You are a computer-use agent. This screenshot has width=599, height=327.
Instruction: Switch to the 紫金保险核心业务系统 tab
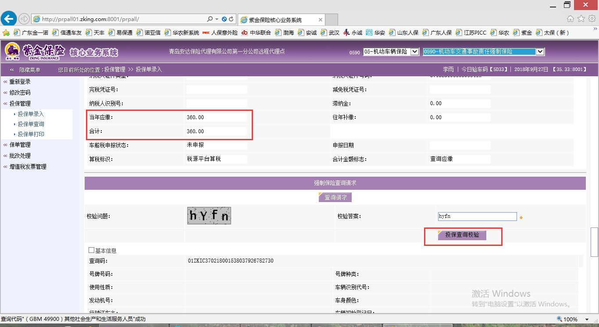point(281,20)
